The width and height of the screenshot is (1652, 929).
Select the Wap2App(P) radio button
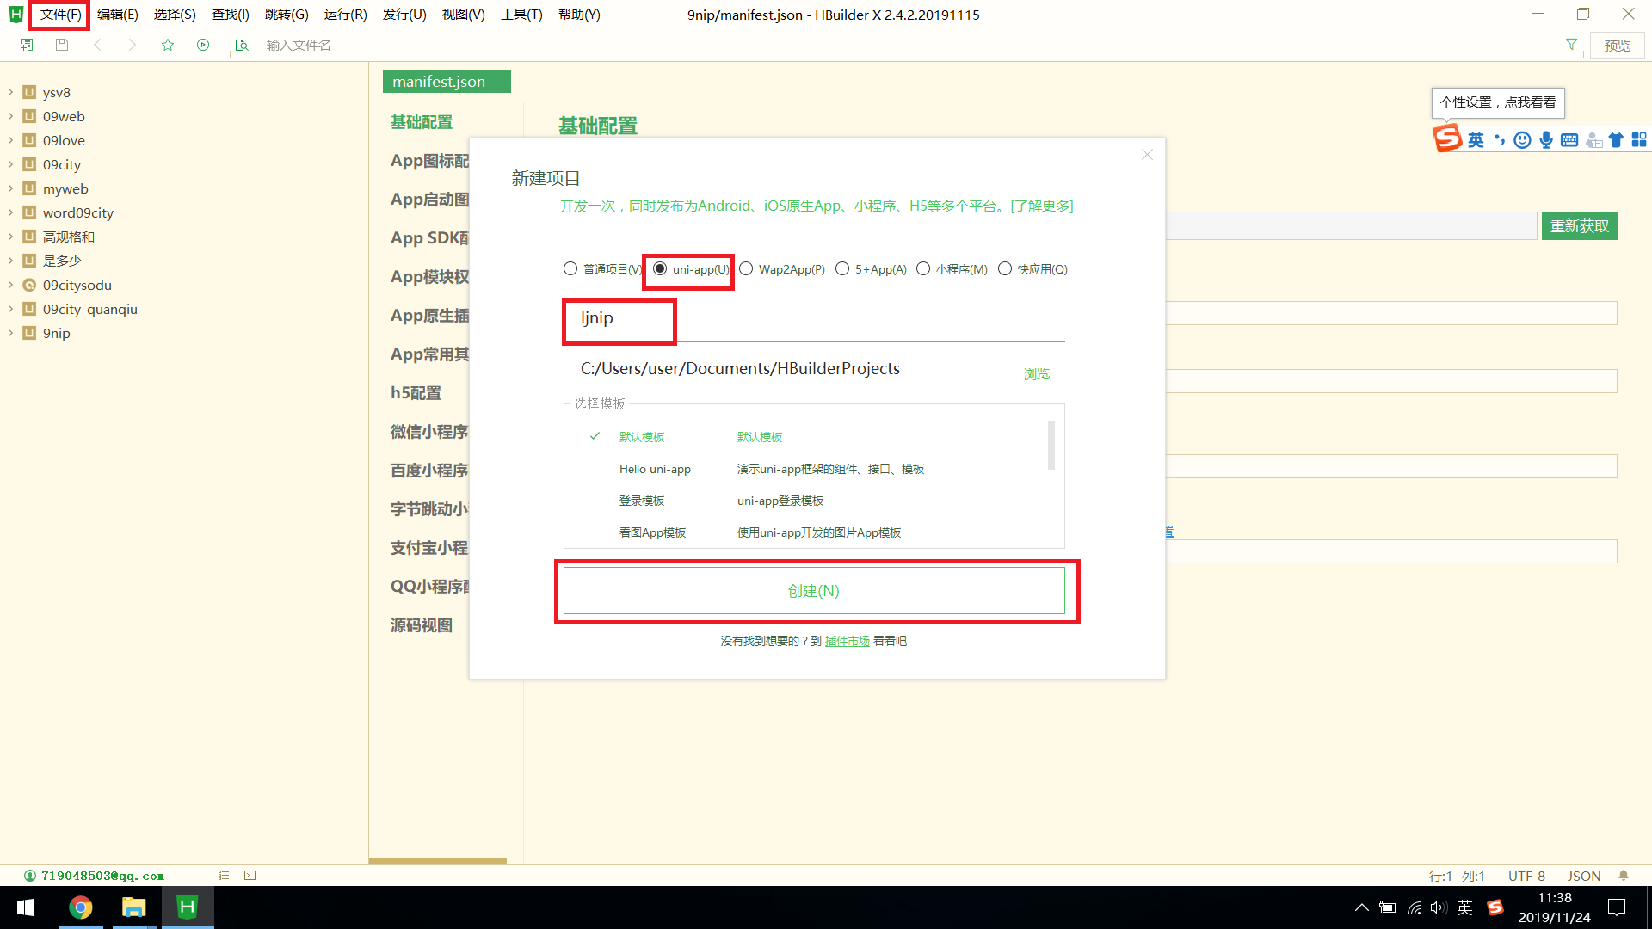point(746,268)
